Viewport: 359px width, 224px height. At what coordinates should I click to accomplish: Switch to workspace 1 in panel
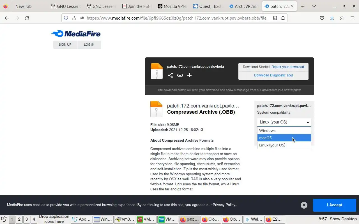click(12, 219)
